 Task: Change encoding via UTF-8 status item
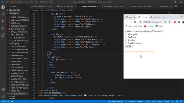(148, 102)
